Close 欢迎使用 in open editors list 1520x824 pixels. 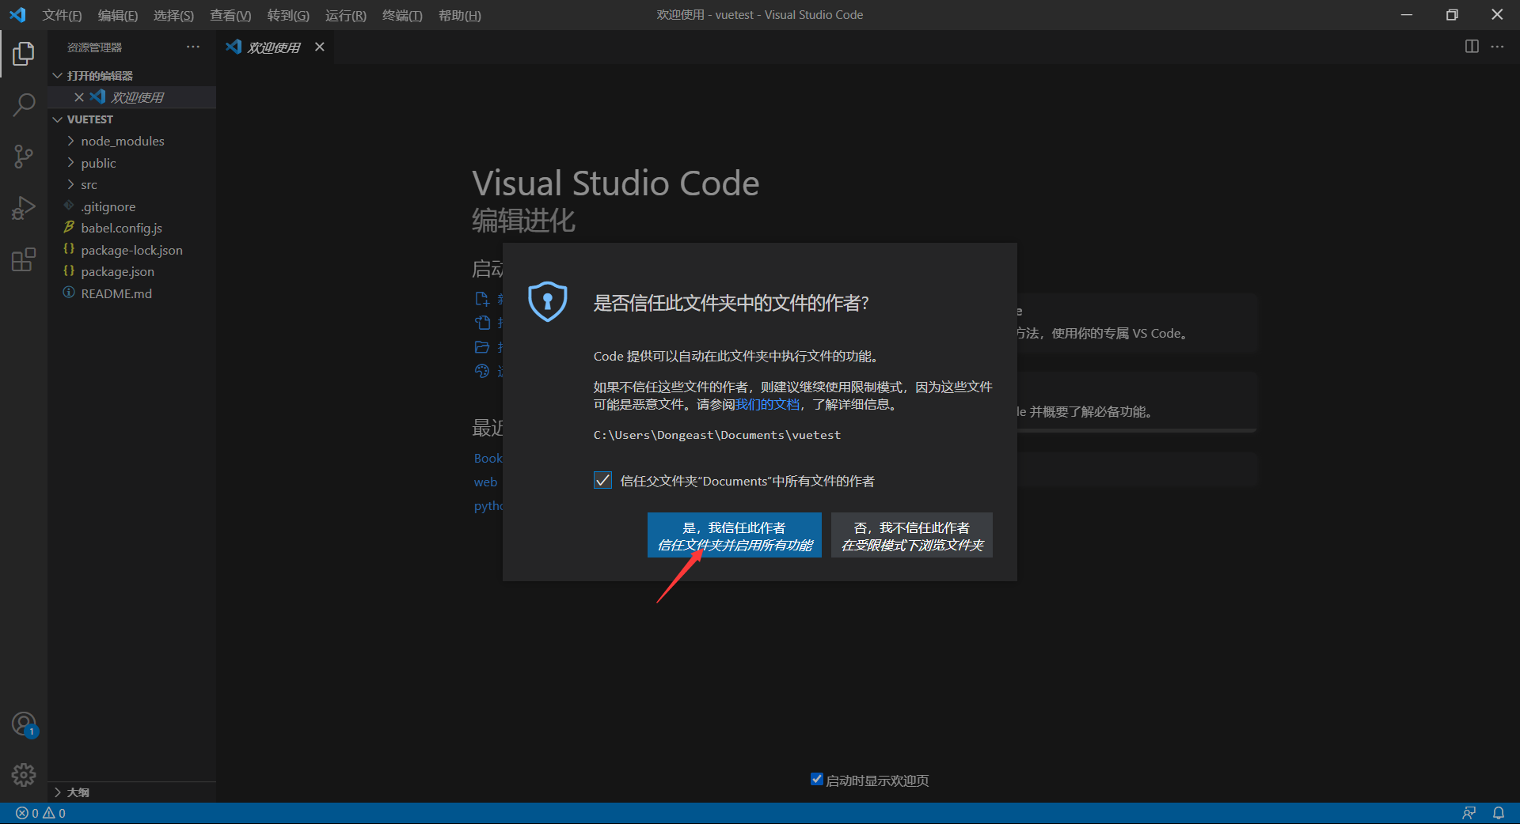[x=79, y=97]
